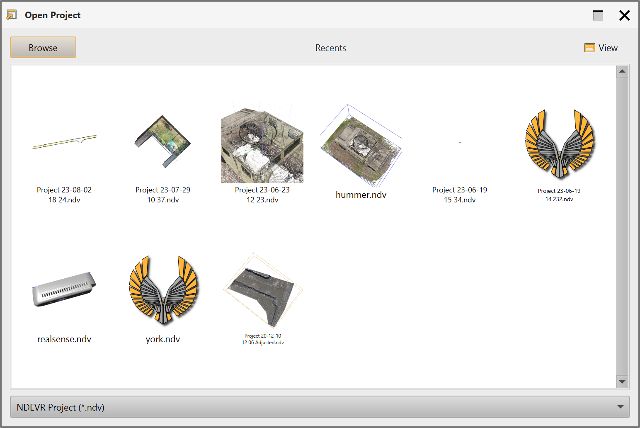Select Project 23-06-19 14 232.ndv wings icon

click(x=559, y=143)
